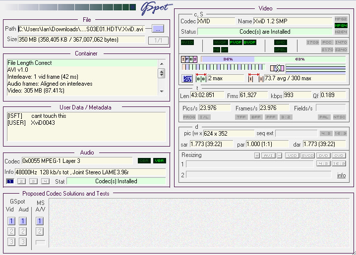Open file browser with the ... button
Screen dimensions: 356x255
coord(158,29)
